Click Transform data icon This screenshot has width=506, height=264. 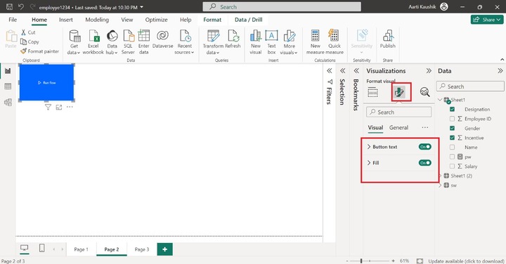click(213, 36)
